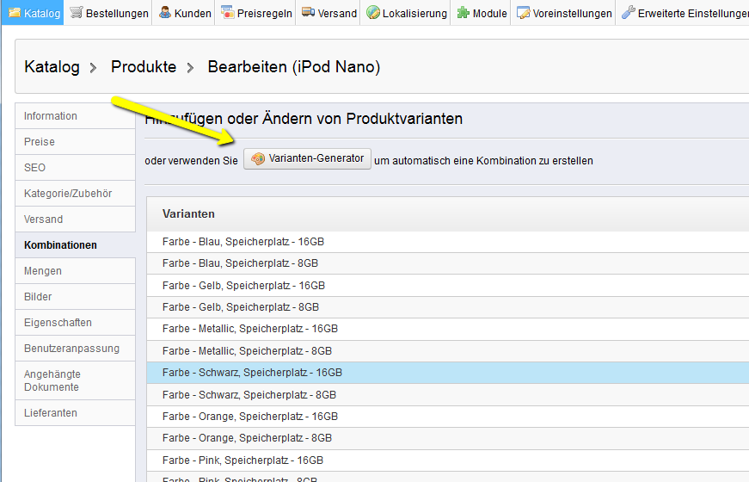The image size is (749, 482).
Task: Select row Farbe - Schwarz, Speicherplatz - 16GB
Action: click(447, 373)
